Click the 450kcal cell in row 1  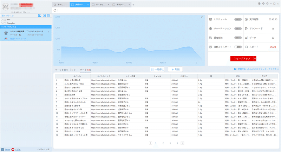pos(184,80)
